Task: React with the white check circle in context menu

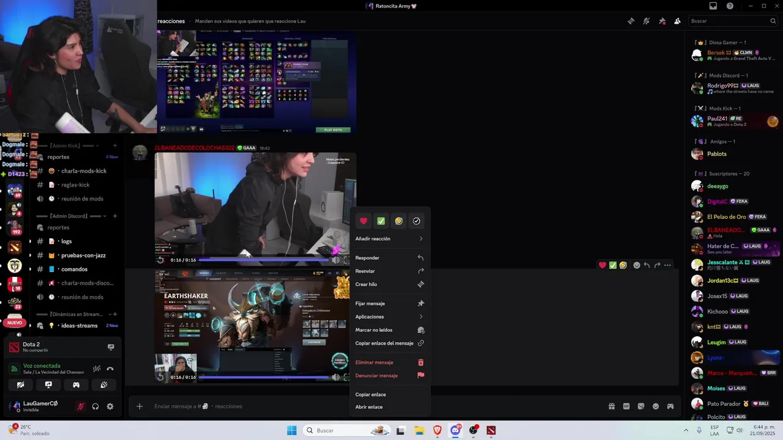Action: pos(417,221)
